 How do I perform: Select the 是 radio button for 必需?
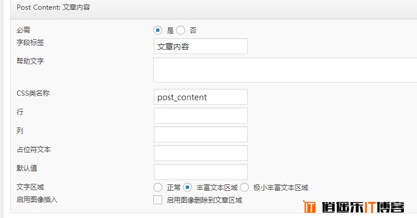(x=158, y=30)
